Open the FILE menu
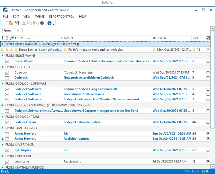 [x=6, y=17]
